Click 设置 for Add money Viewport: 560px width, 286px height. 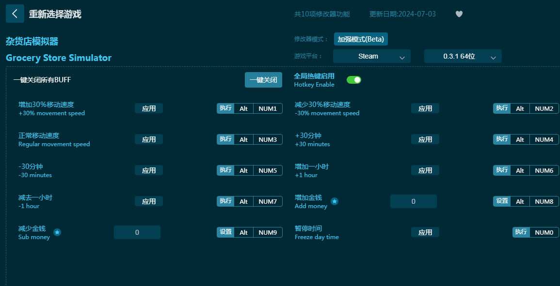tap(502, 201)
